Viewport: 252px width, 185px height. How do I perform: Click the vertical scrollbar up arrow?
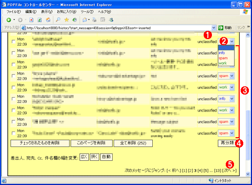(248, 35)
